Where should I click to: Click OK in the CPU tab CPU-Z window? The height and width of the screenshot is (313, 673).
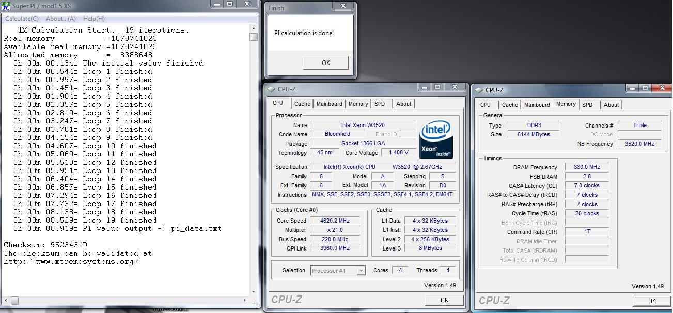point(444,300)
